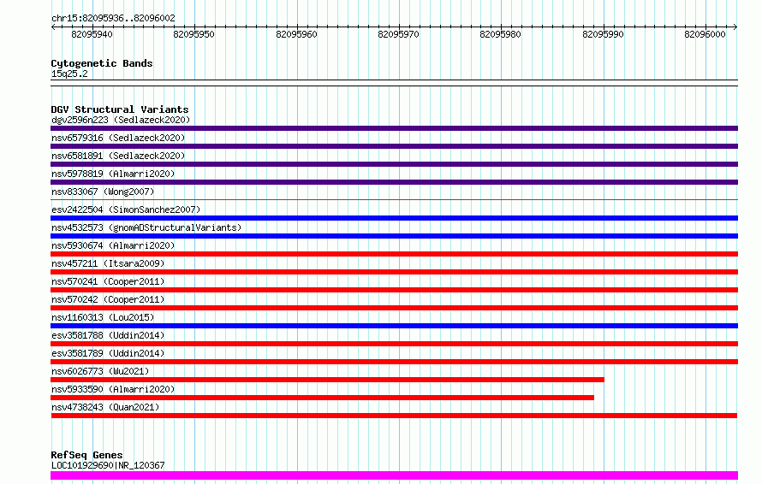Click ruler position 82095960
The height and width of the screenshot is (484, 762).
tap(296, 34)
